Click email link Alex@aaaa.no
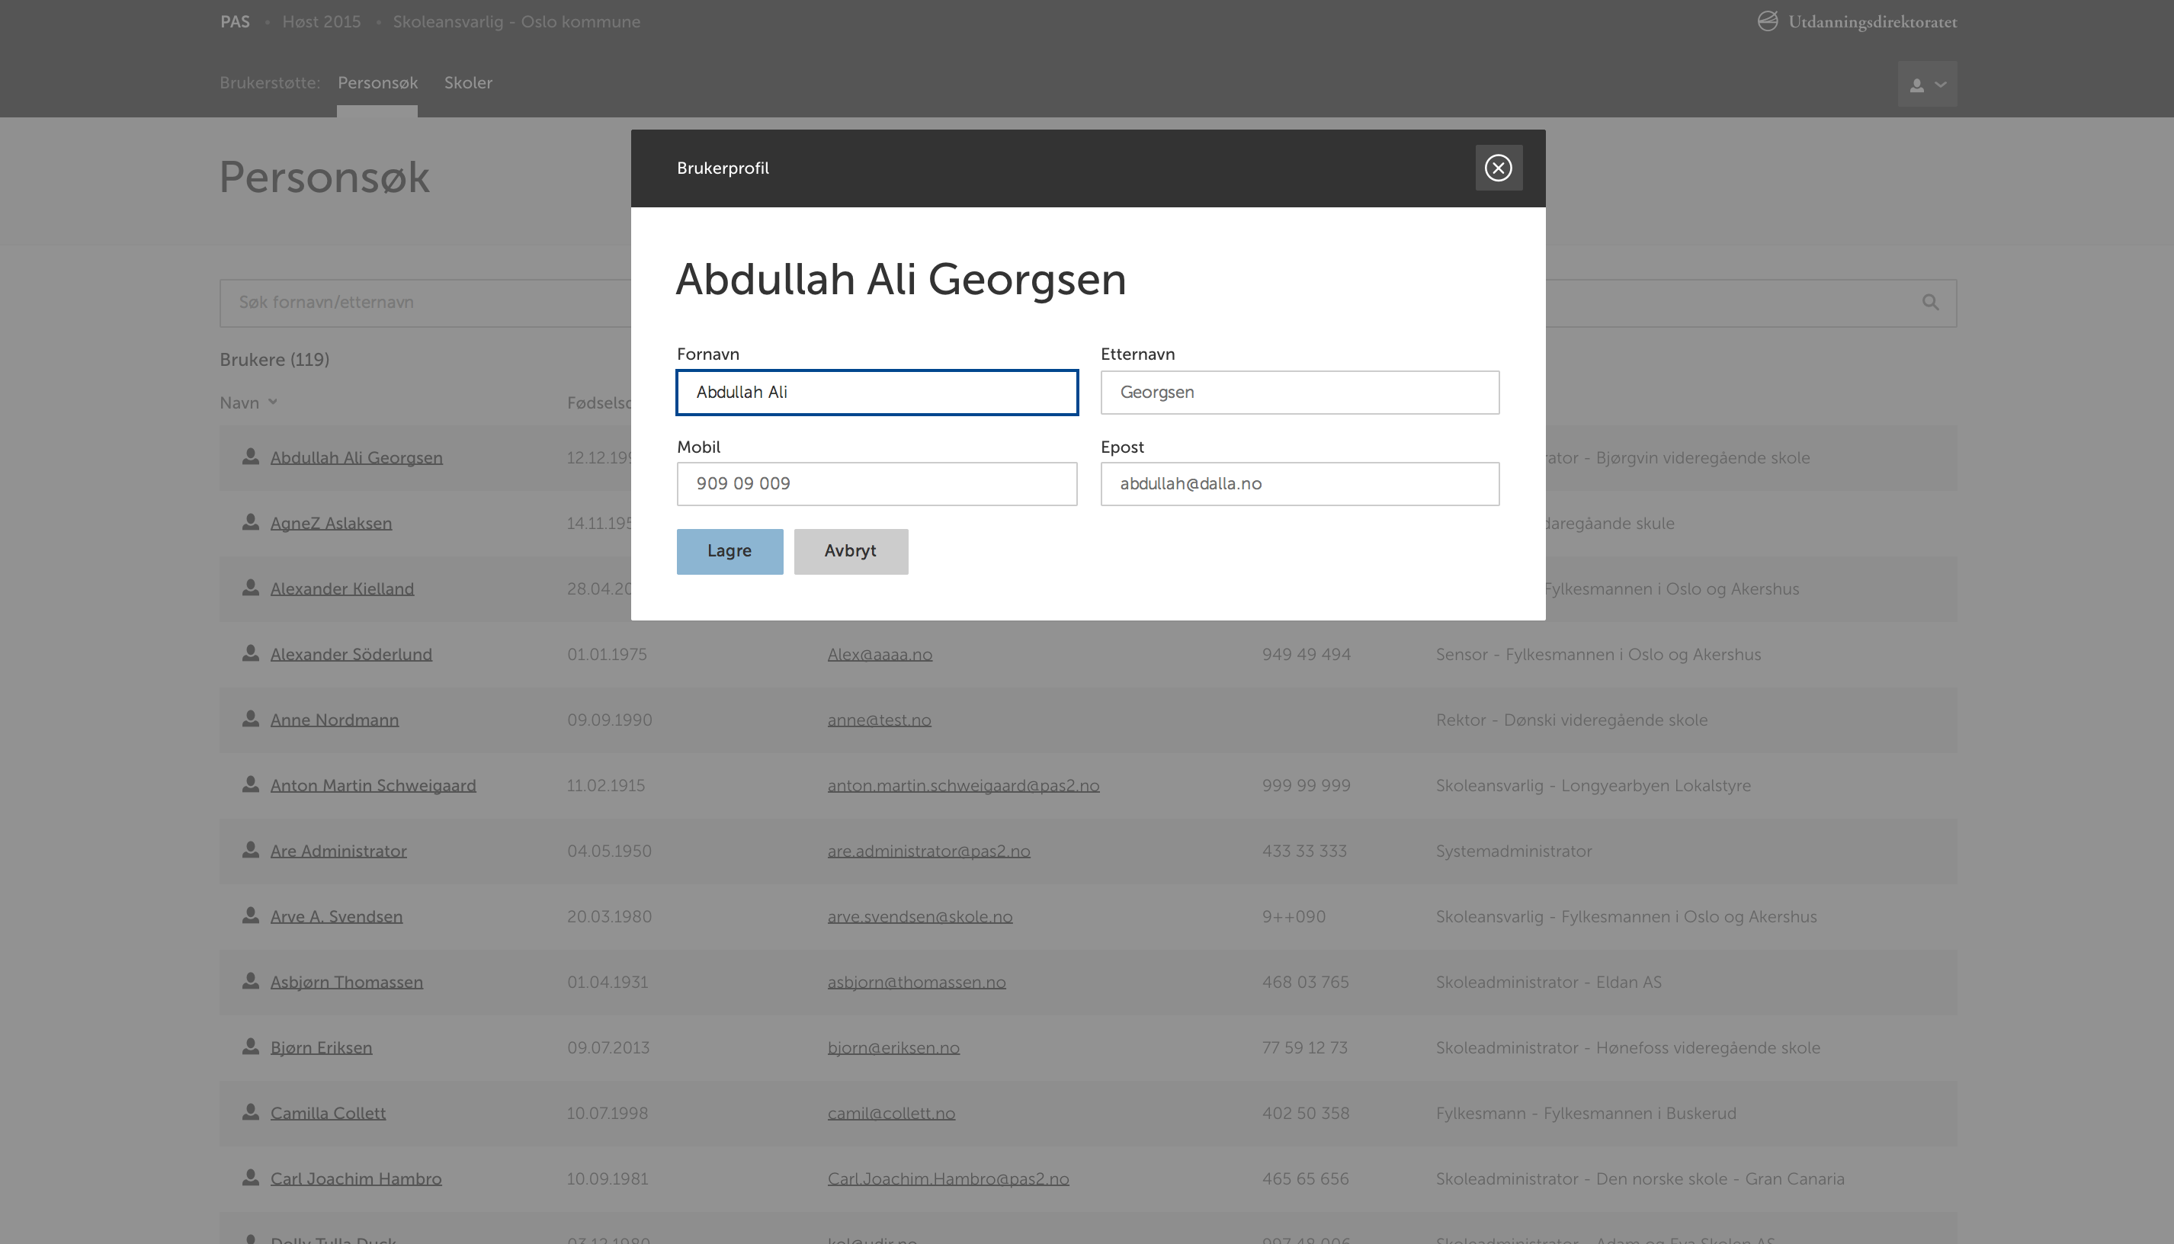2174x1244 pixels. 880,655
